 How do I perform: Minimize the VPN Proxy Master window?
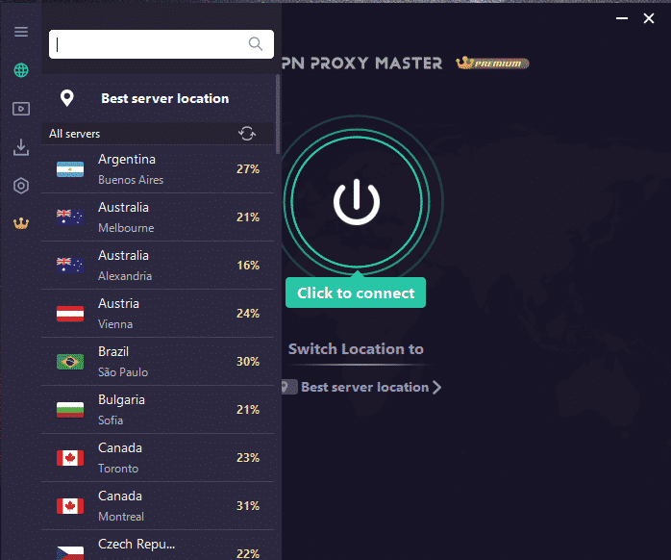pos(622,18)
